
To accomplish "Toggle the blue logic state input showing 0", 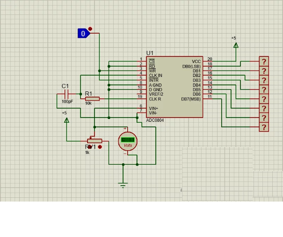I will point(84,33).
